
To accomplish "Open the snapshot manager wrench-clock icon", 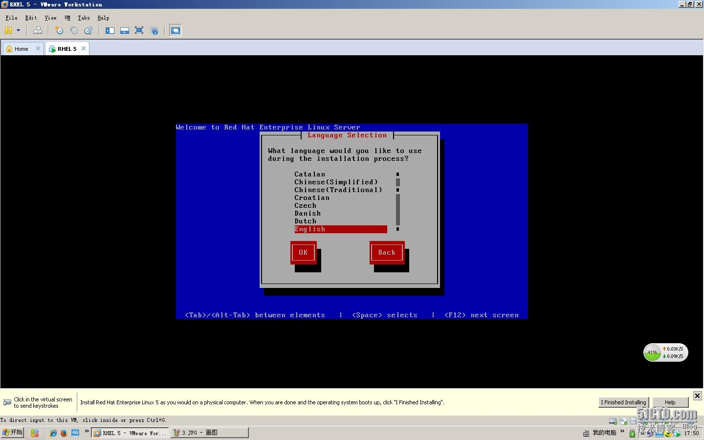I will tap(88, 30).
